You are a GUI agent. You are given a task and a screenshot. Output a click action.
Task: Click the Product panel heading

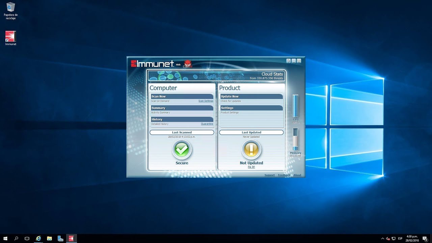[x=230, y=88]
